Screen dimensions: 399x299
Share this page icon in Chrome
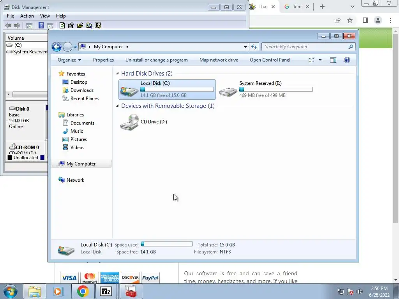tap(337, 20)
